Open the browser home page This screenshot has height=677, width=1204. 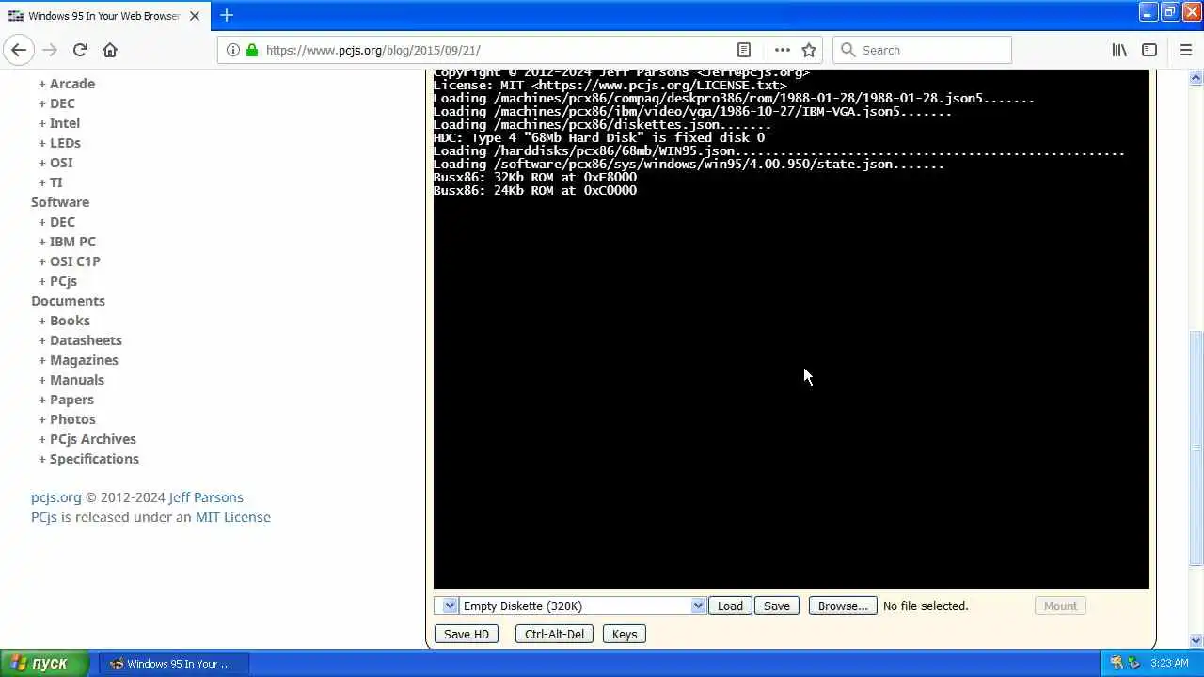tap(110, 50)
